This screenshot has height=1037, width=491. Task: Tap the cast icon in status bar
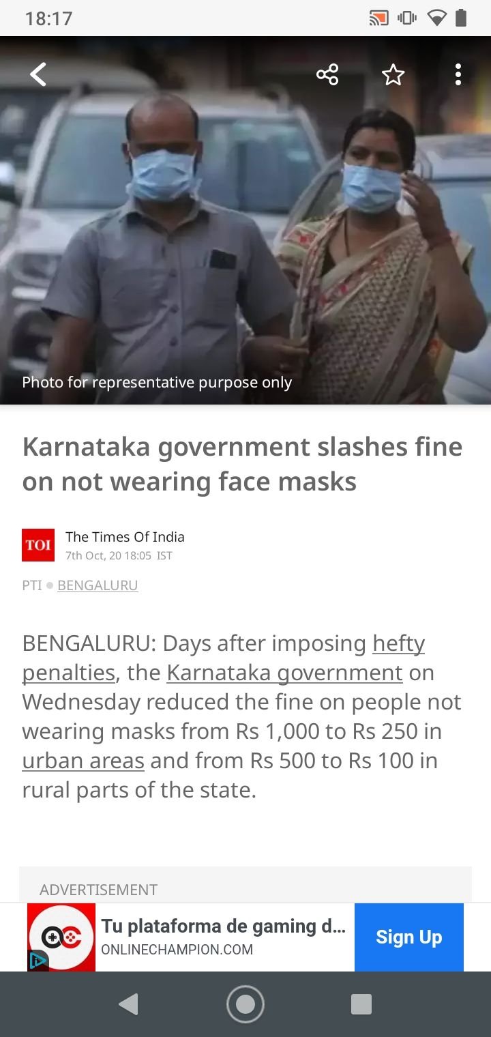tap(378, 18)
